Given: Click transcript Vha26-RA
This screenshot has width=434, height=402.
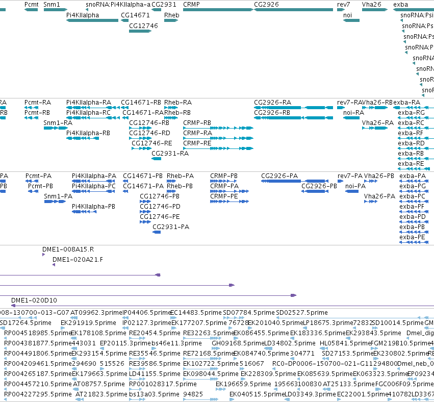Looking at the screenshot, I should [x=375, y=128].
